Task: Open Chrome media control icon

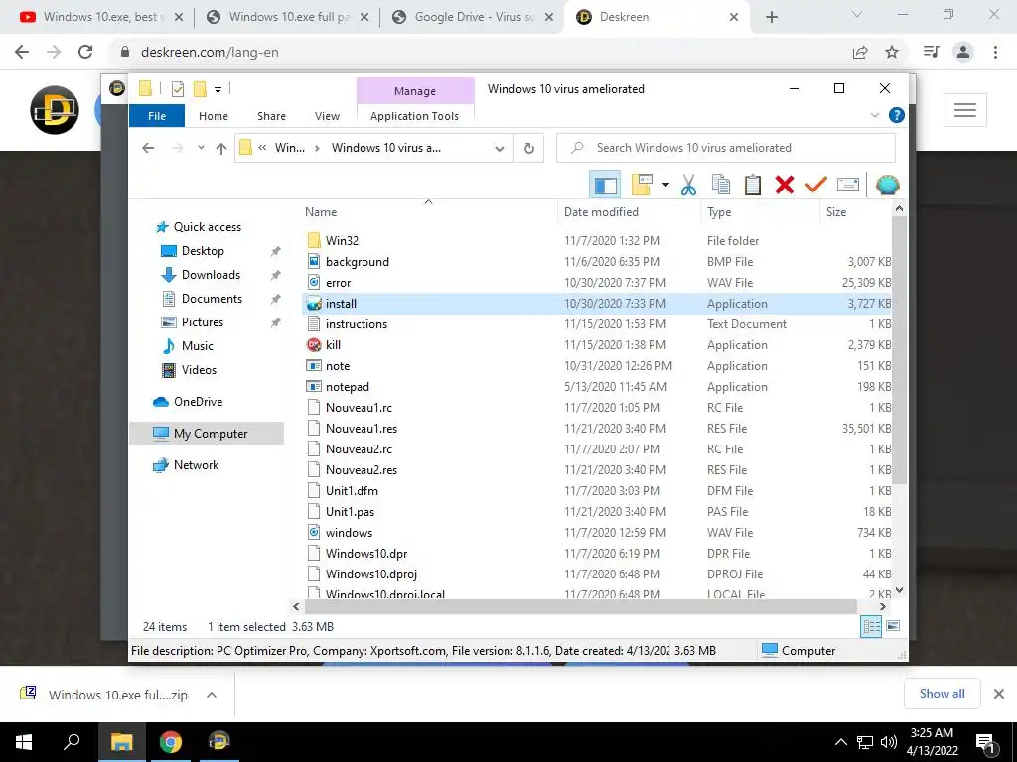Action: pos(932,52)
